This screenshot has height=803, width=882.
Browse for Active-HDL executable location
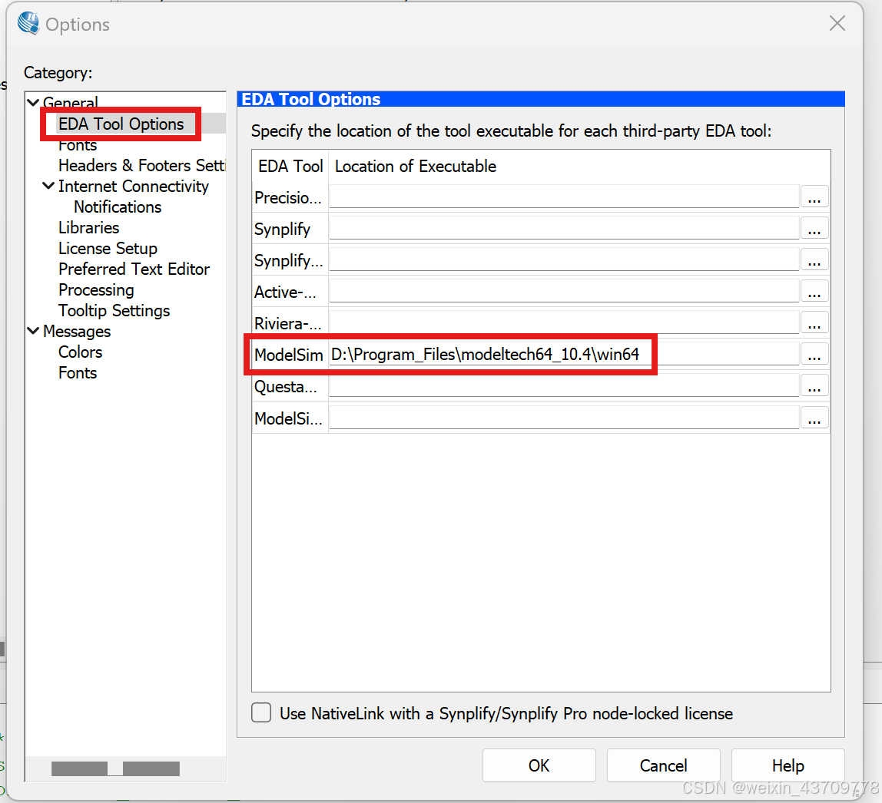coord(814,291)
